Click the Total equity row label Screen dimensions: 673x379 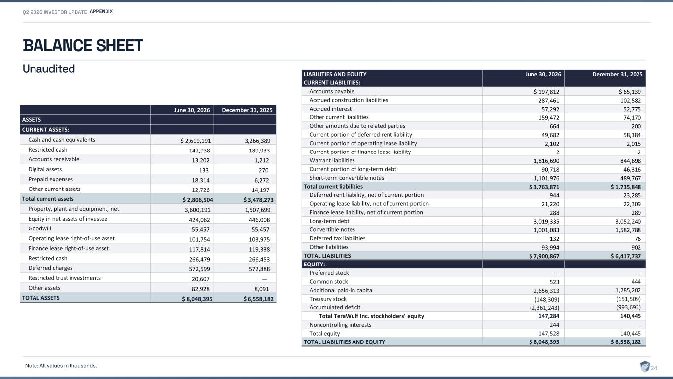pos(324,333)
